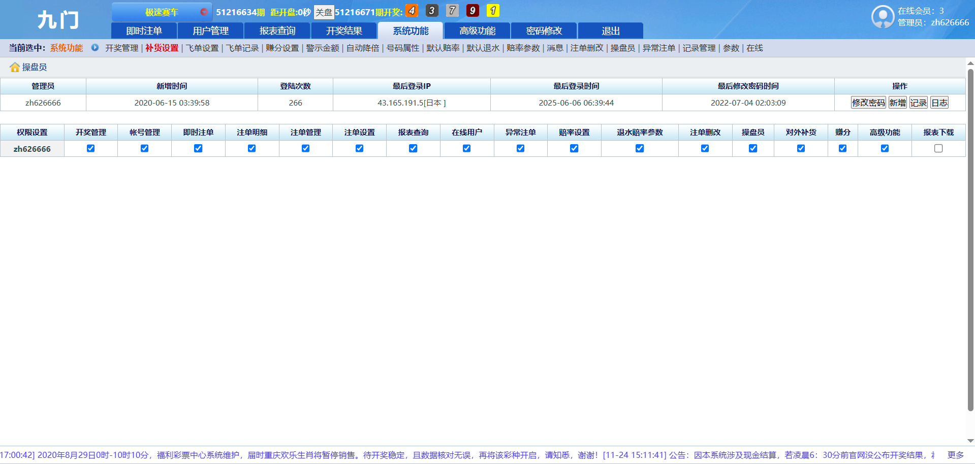The height and width of the screenshot is (464, 975).
Task: Open the 赔率参数 submenu link
Action: point(523,48)
